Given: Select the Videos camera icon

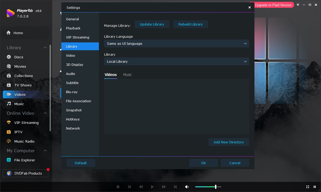Looking at the screenshot, I should [9, 94].
